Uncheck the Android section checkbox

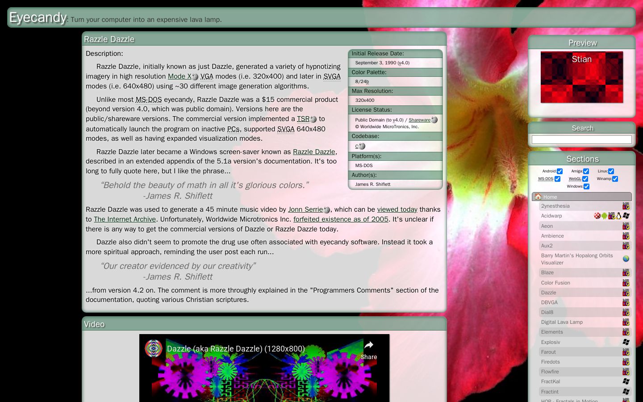[559, 171]
